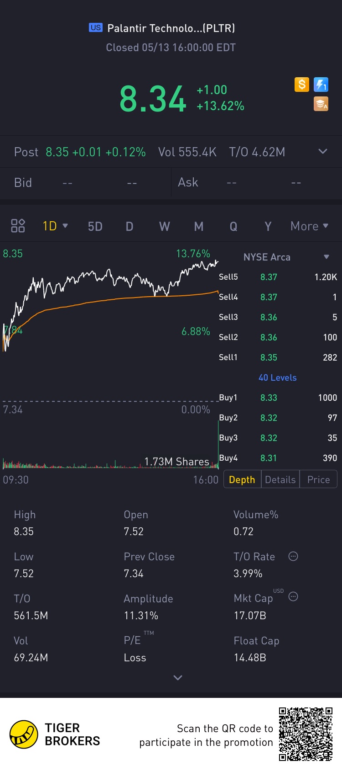Tap the Volume% 0.72 value
The width and height of the screenshot is (342, 771).
pyautogui.click(x=244, y=532)
